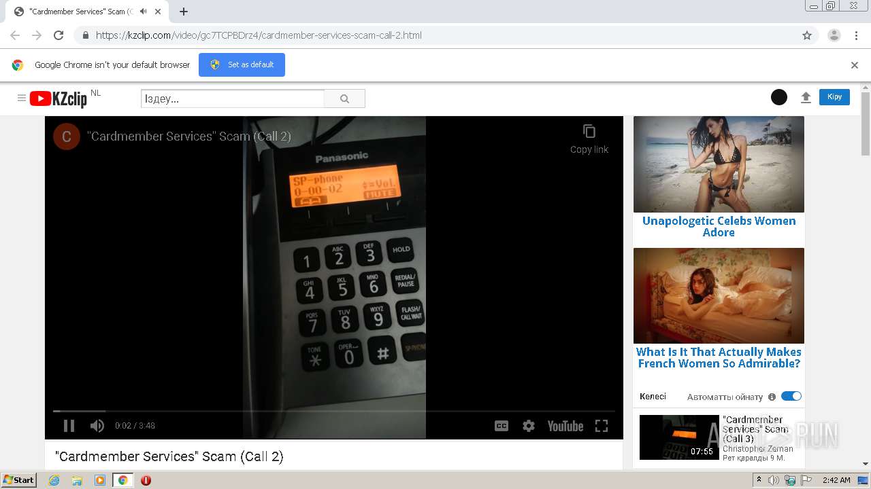This screenshot has width=871, height=489.
Task: Click autoplay info icon
Action: (x=772, y=397)
